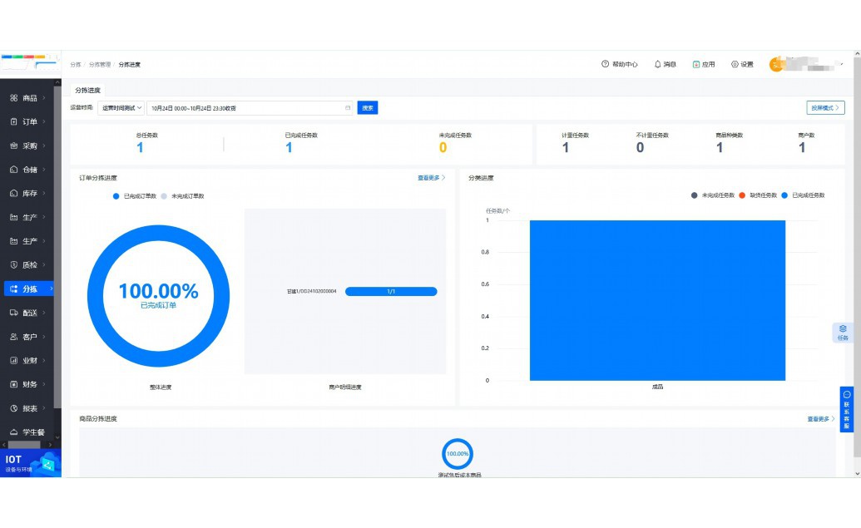Click the 报表 chart sidebar icon
Viewport: 861px width, 528px height.
(x=14, y=408)
